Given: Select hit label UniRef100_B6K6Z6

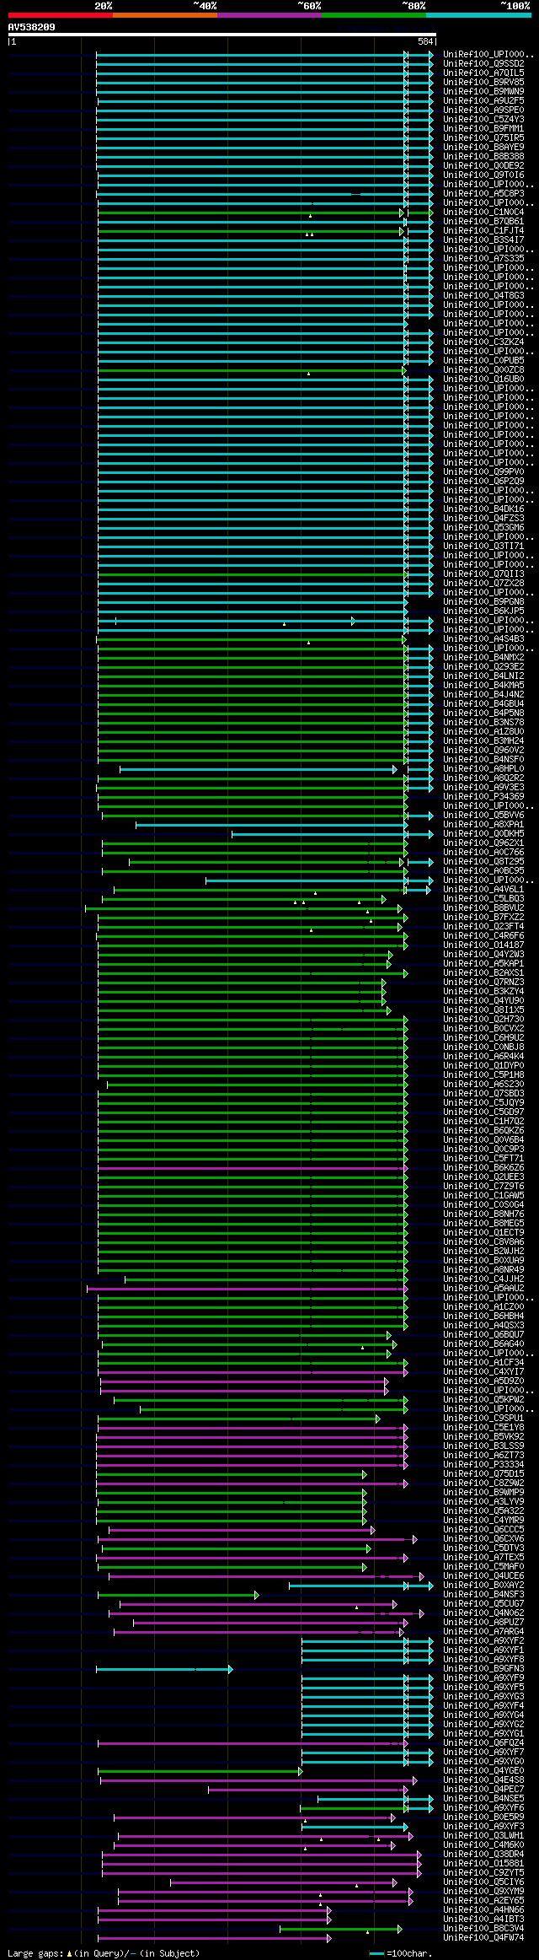Looking at the screenshot, I should (483, 1167).
